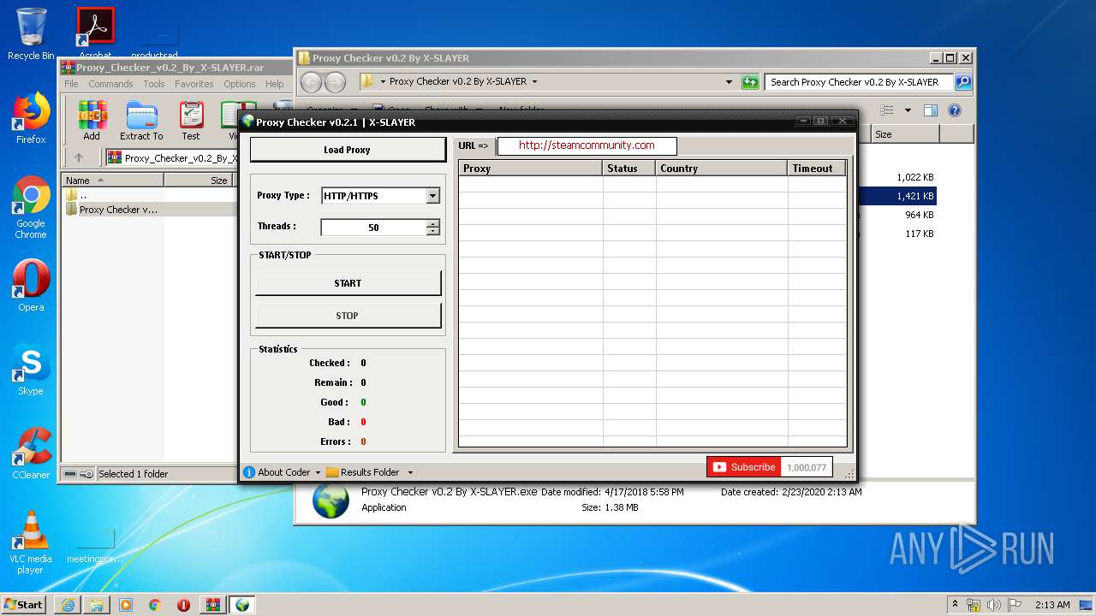Open the Tools menu in WinRAR
Screen dimensions: 1096x616
pyautogui.click(x=154, y=84)
